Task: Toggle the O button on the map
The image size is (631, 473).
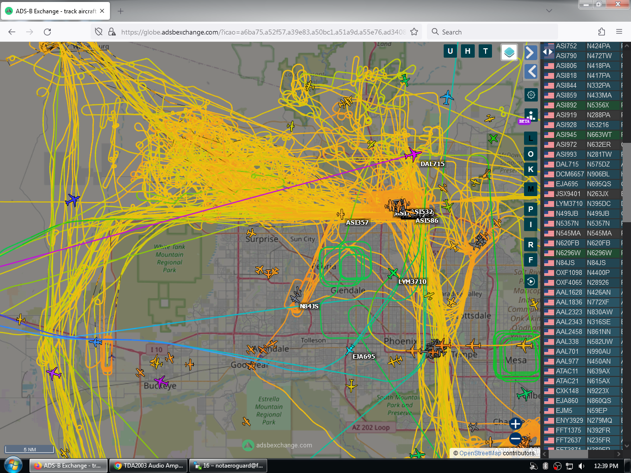Action: click(x=530, y=154)
